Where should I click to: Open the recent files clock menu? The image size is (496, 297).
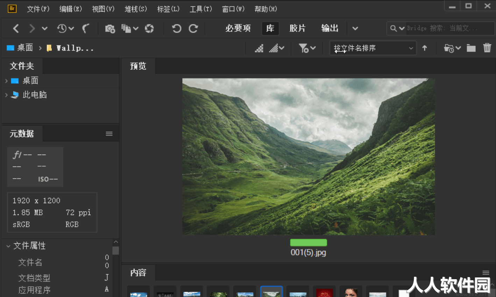coord(65,29)
